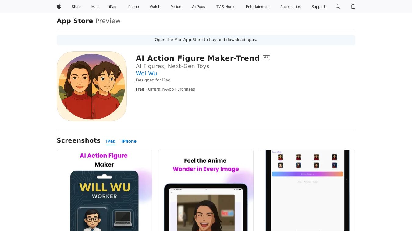Image resolution: width=412 pixels, height=231 pixels.
Task: Open the Entertainment menu
Action: pyautogui.click(x=258, y=7)
